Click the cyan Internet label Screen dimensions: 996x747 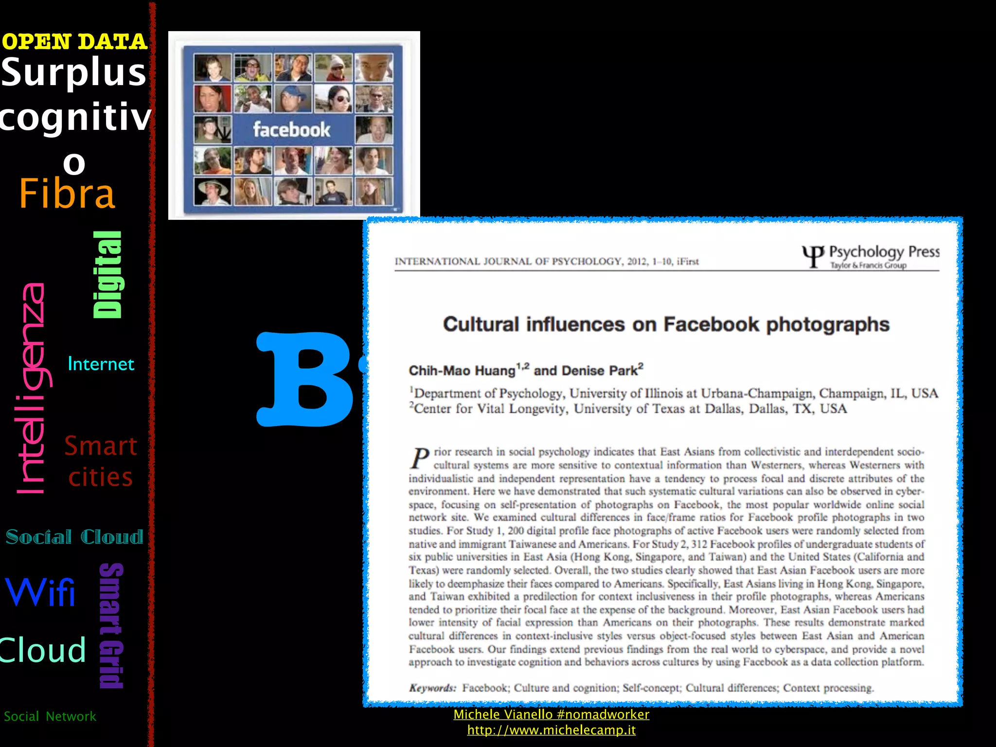101,364
